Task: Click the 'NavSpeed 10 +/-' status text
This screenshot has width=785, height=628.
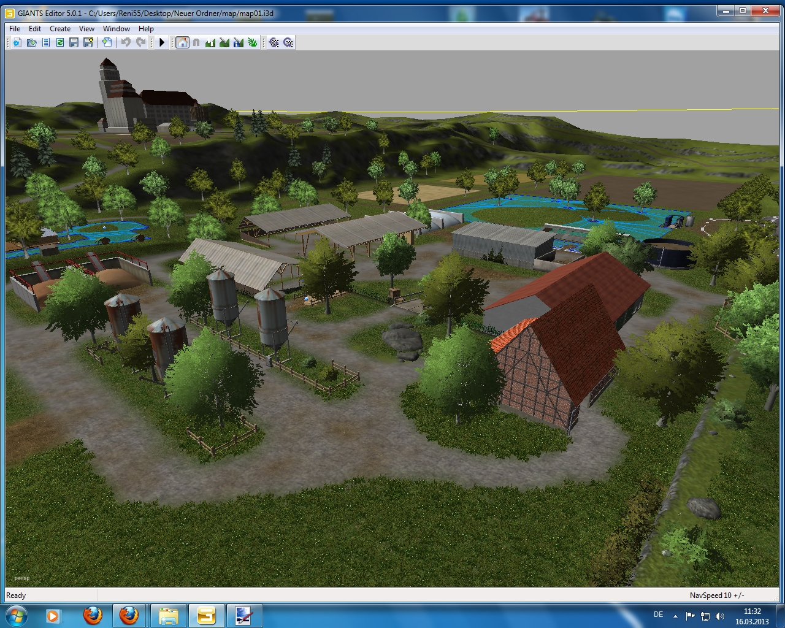Action: pyautogui.click(x=716, y=595)
